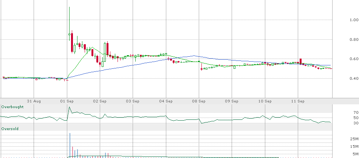
Task: Click the 5M volume axis label
Action: point(356,154)
